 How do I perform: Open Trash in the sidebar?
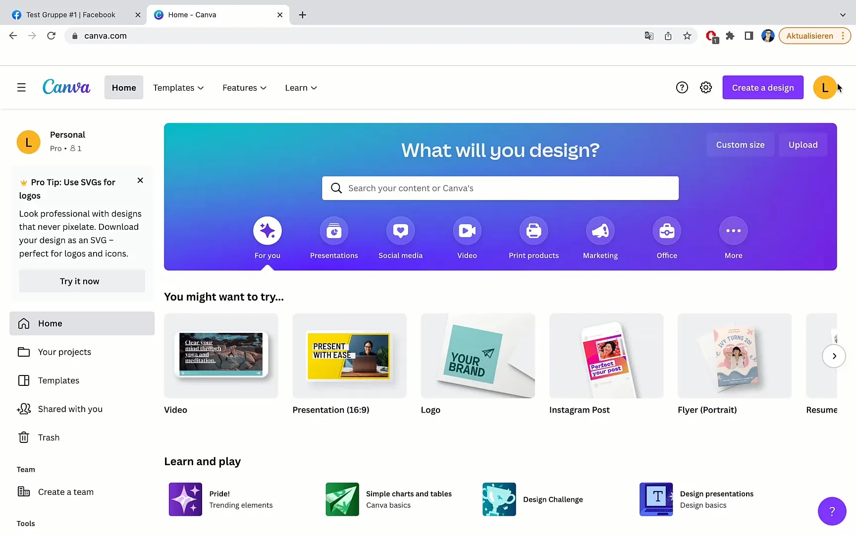[82, 438]
